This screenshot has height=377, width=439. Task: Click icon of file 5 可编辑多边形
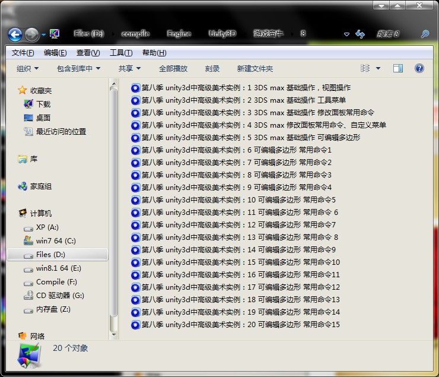click(135, 138)
